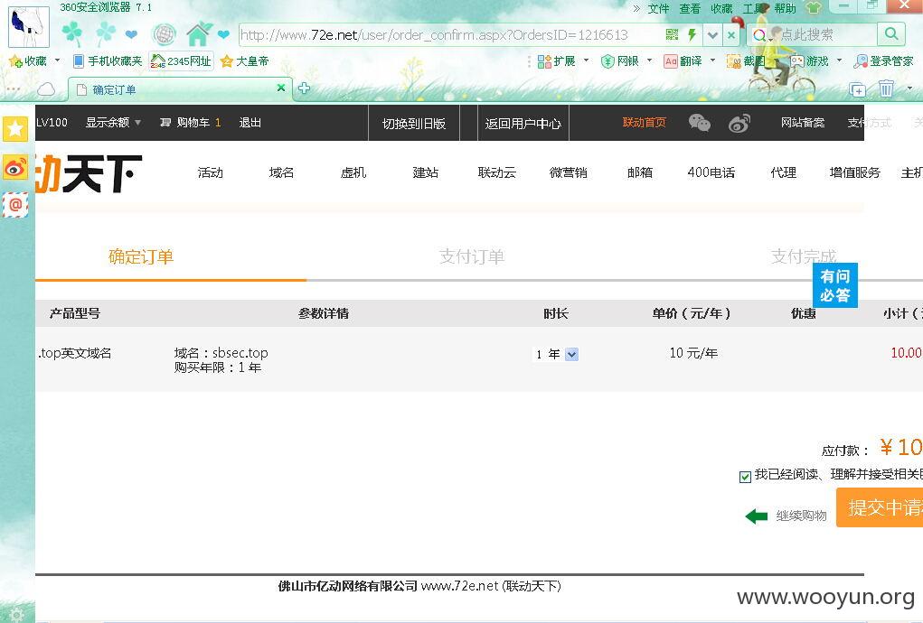Click the QR code icon in address bar
This screenshot has height=623, width=923.
672,34
